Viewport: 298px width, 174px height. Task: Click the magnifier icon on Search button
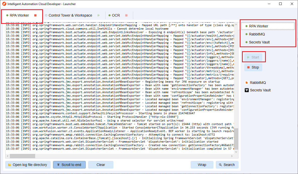coord(220,165)
